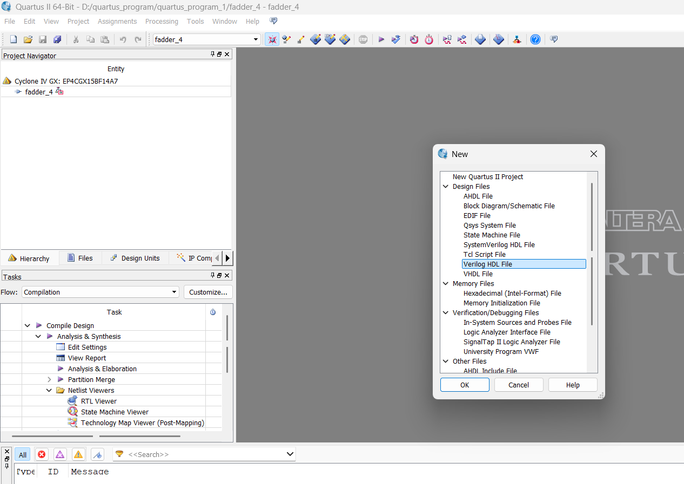Screen dimensions: 684x484
Task: Collapse Verification/Debugging Files category
Action: click(446, 312)
